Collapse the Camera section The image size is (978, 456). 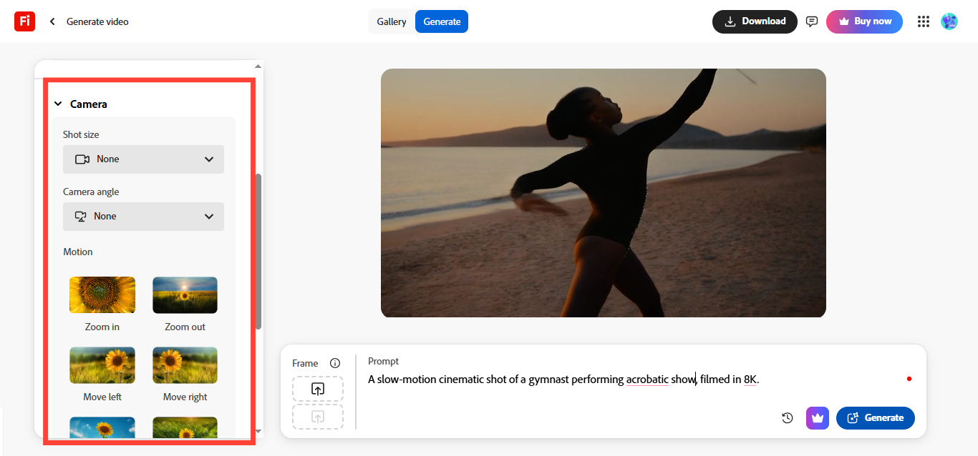click(x=58, y=103)
